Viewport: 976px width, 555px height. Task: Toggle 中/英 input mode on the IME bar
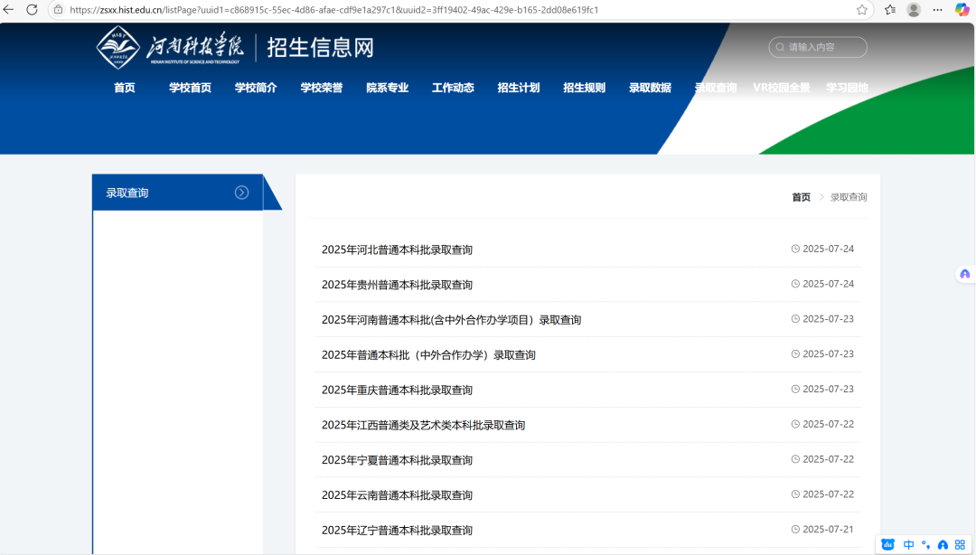909,544
